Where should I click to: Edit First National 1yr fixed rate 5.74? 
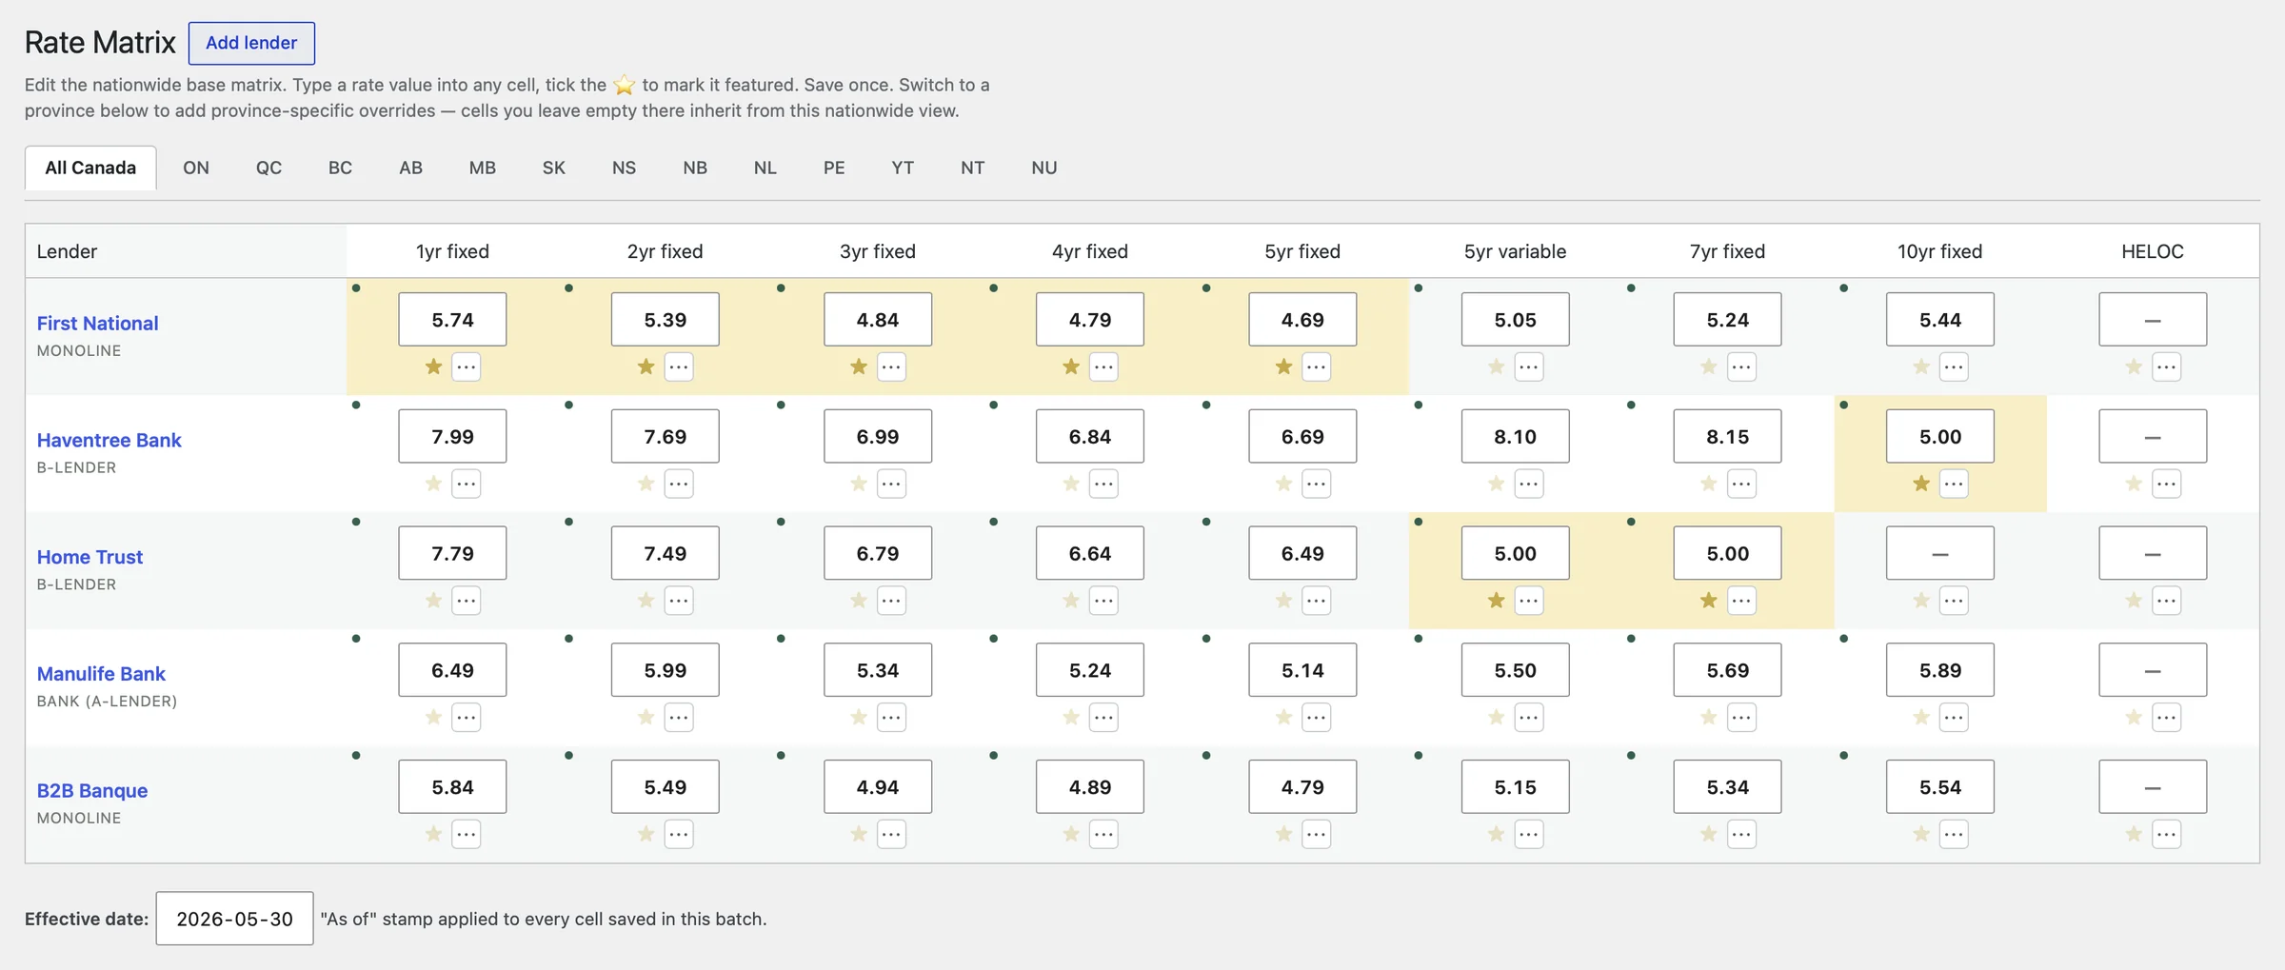click(452, 320)
